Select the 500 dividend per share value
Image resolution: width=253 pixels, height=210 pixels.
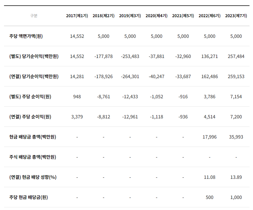(x=209, y=198)
